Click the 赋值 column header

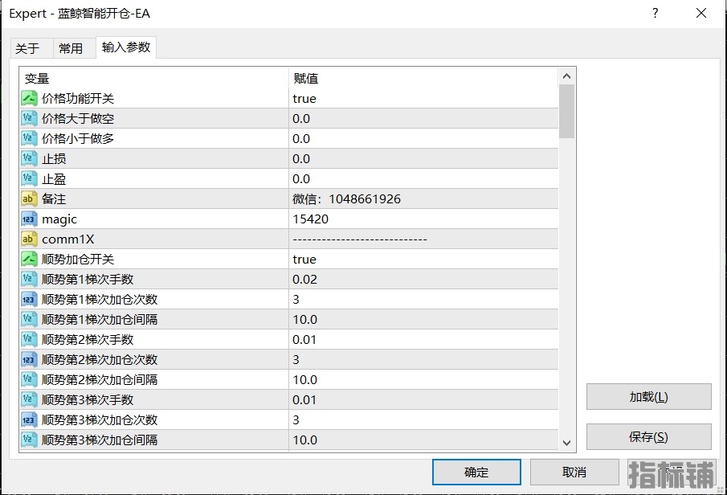click(424, 78)
